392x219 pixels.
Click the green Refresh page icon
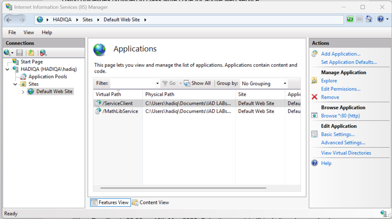pos(350,19)
